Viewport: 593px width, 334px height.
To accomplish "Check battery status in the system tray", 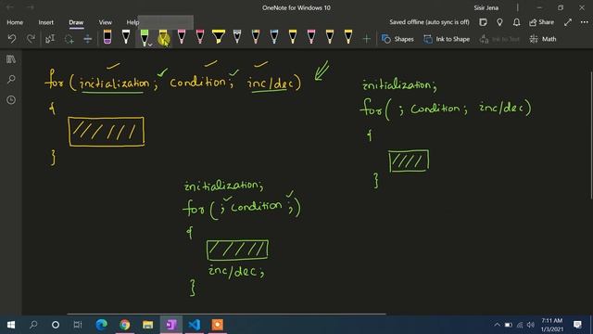I will [509, 325].
